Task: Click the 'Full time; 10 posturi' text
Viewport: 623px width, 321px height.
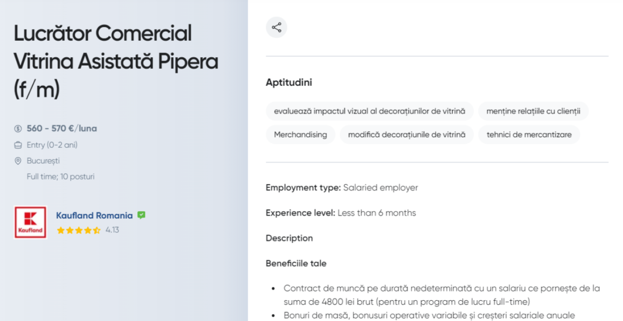Action: pyautogui.click(x=60, y=176)
